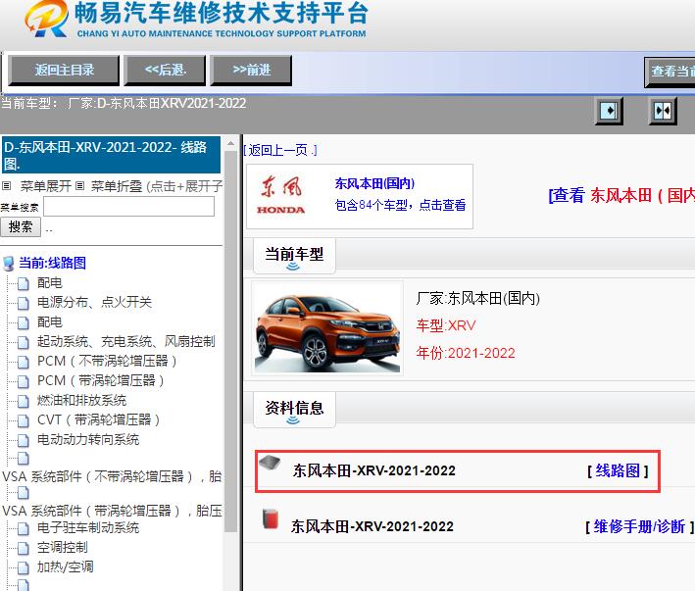The image size is (695, 591).
Task: Collapse the 资料信息 section header
Action: point(294,410)
